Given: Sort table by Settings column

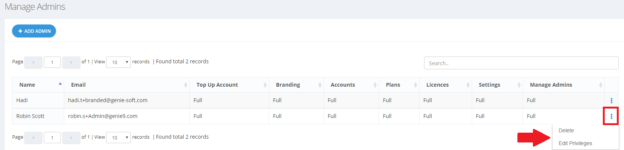Looking at the screenshot, I should [x=497, y=85].
